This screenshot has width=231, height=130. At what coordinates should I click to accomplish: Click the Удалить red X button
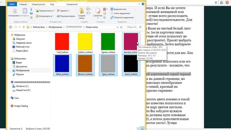[58, 10]
